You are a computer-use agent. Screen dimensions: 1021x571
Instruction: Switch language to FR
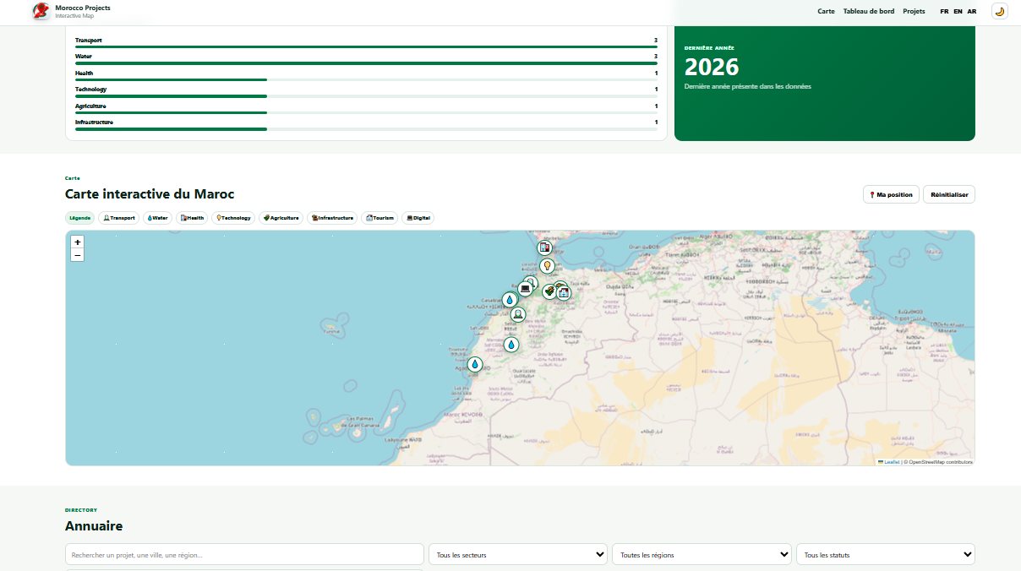click(944, 12)
